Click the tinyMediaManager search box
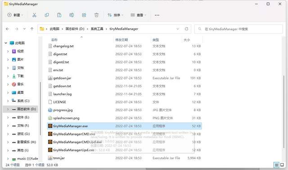Viewport: 288px width, 170px height. click(238, 29)
